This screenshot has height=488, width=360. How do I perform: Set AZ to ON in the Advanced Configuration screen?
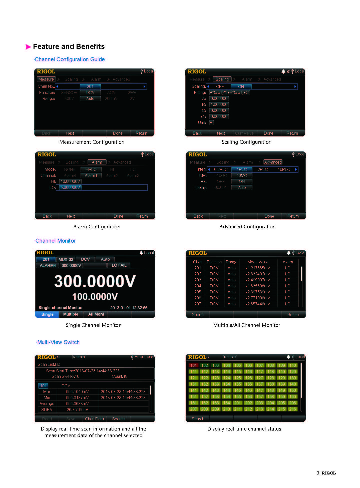[x=242, y=181]
